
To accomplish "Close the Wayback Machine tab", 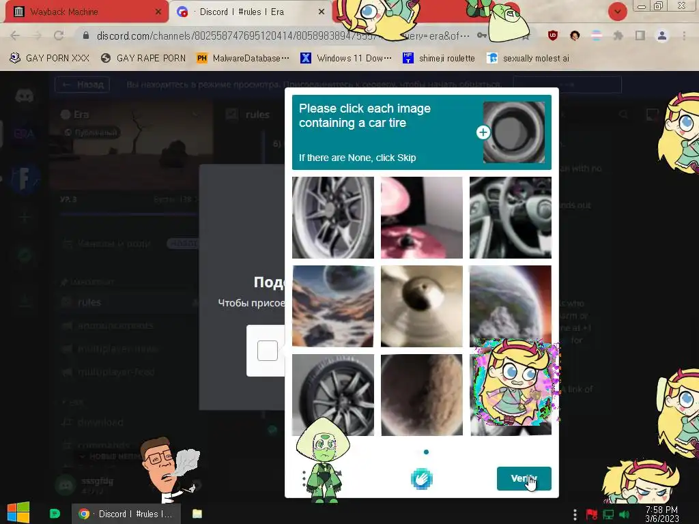I will coord(158,12).
